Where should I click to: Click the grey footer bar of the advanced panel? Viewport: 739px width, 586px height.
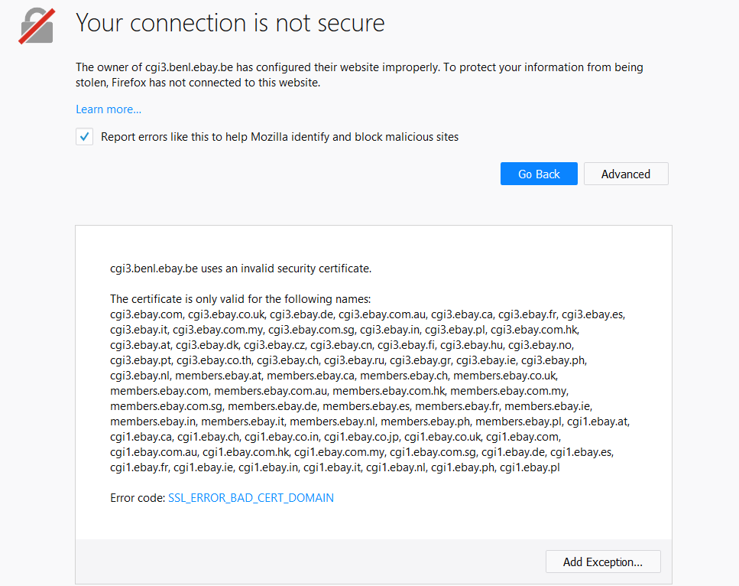[x=306, y=562]
